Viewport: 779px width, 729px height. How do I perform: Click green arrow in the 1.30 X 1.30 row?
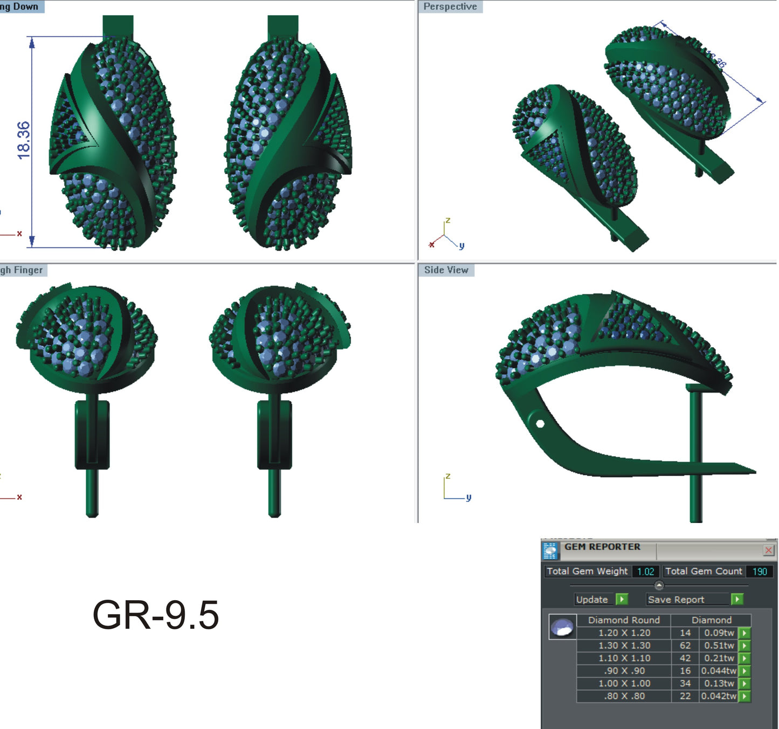(x=744, y=645)
